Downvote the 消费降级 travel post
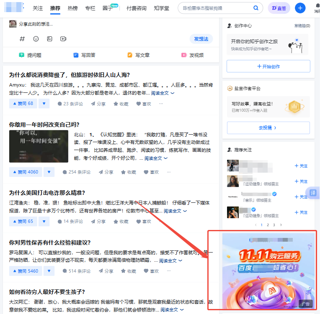 point(44,104)
